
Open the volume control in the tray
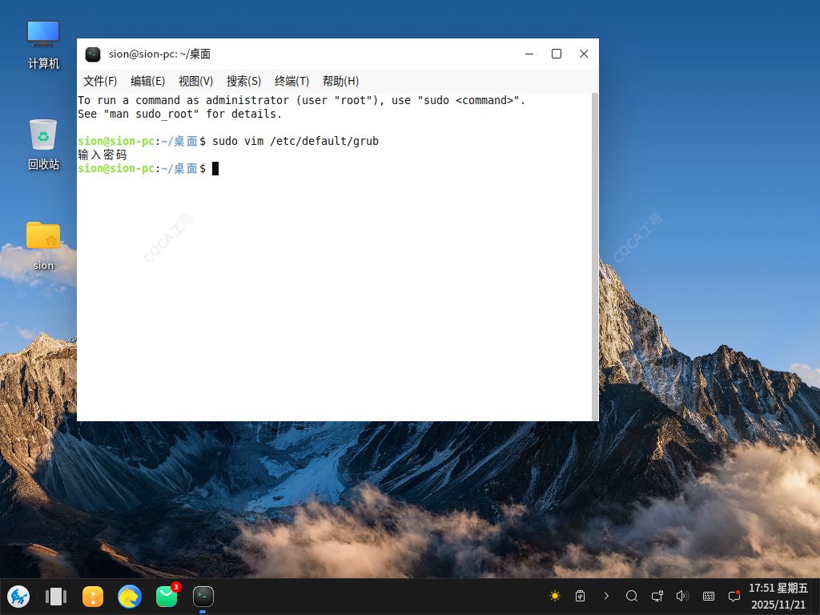point(682,596)
